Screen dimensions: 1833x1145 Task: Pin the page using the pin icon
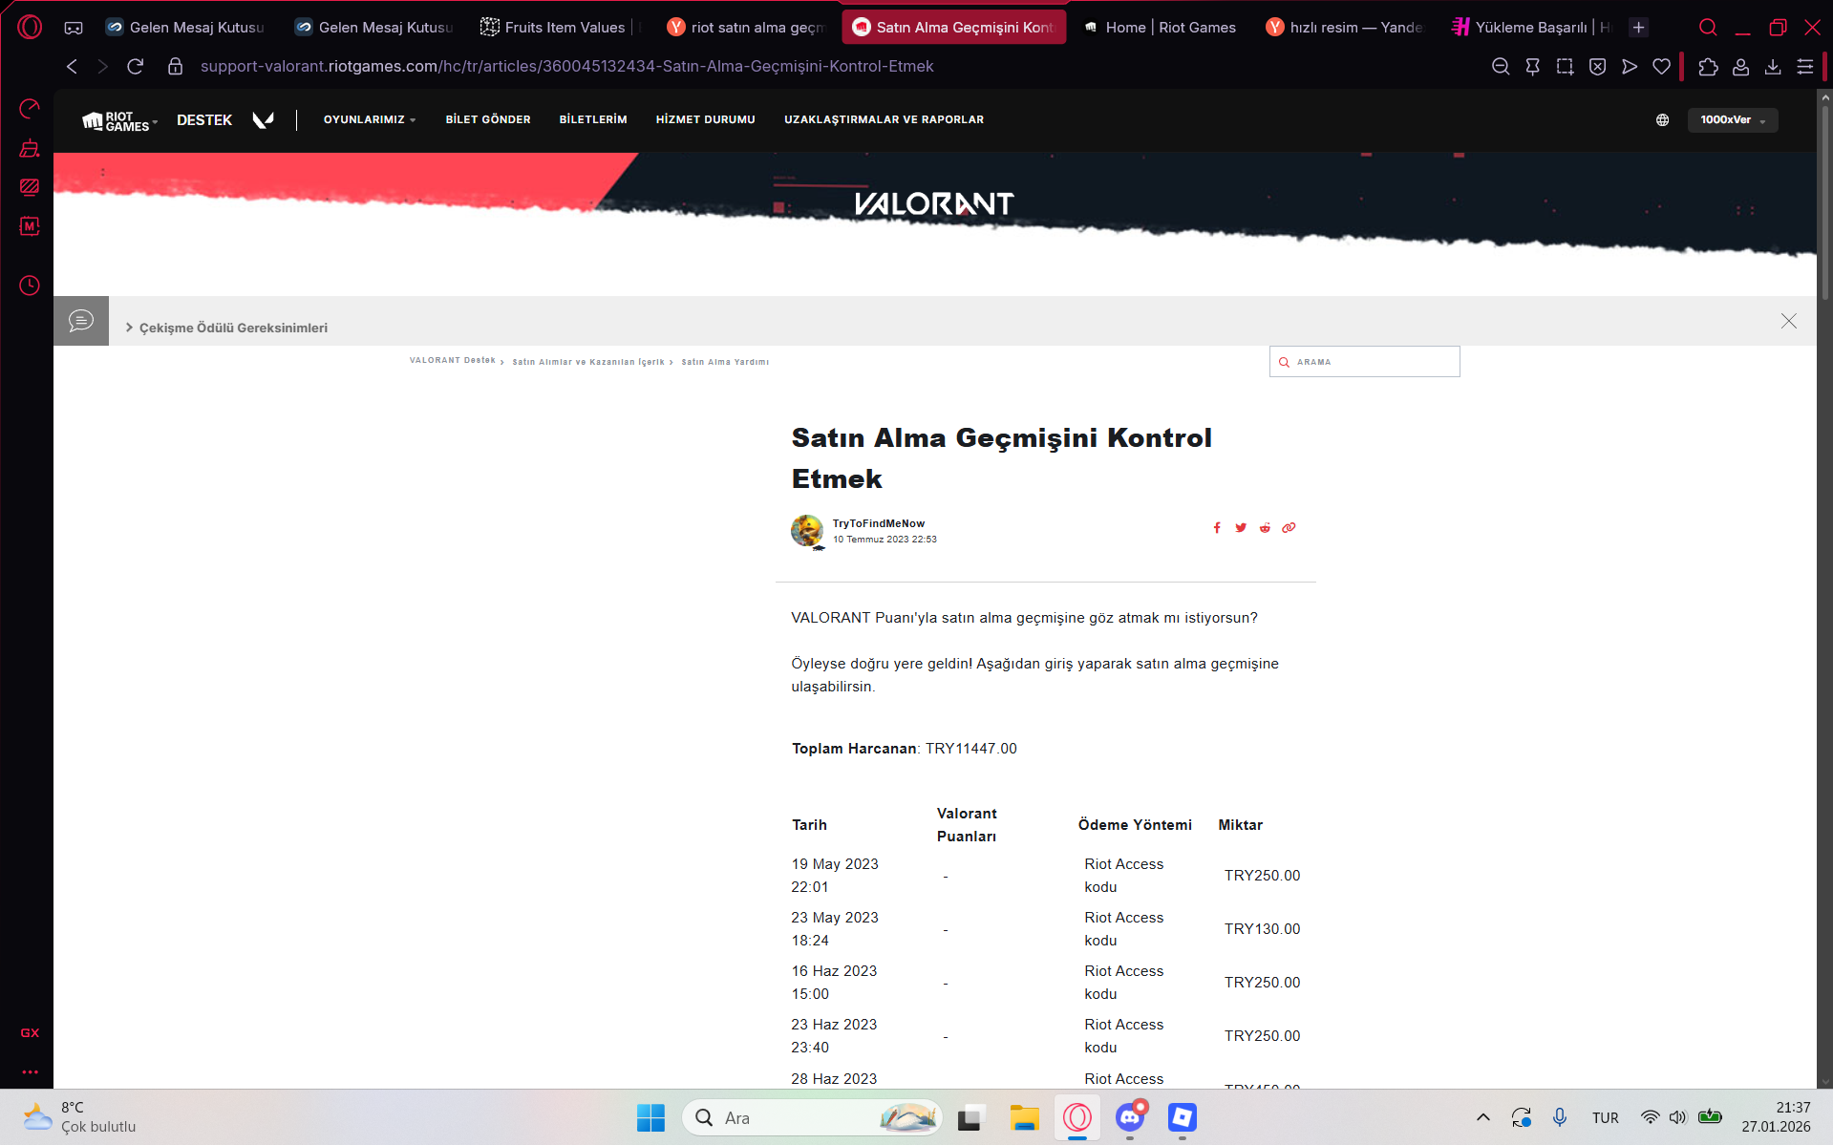1532,66
